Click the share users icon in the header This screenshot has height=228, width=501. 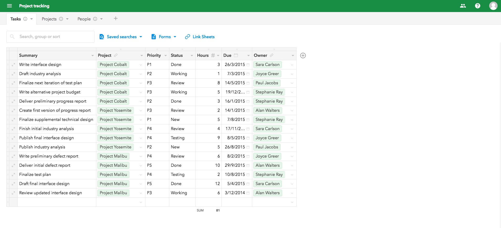463,6
